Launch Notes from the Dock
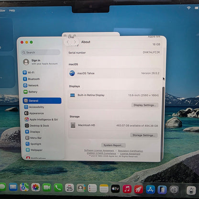 [104, 189]
